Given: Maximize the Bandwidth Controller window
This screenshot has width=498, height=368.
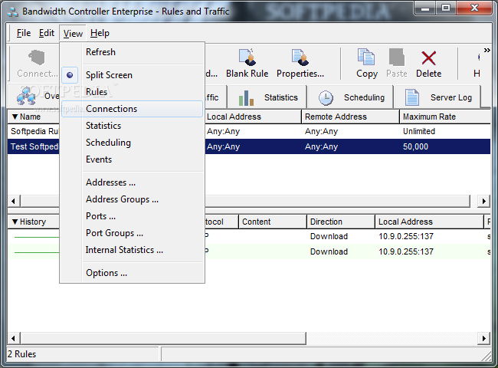Looking at the screenshot, I should click(446, 8).
